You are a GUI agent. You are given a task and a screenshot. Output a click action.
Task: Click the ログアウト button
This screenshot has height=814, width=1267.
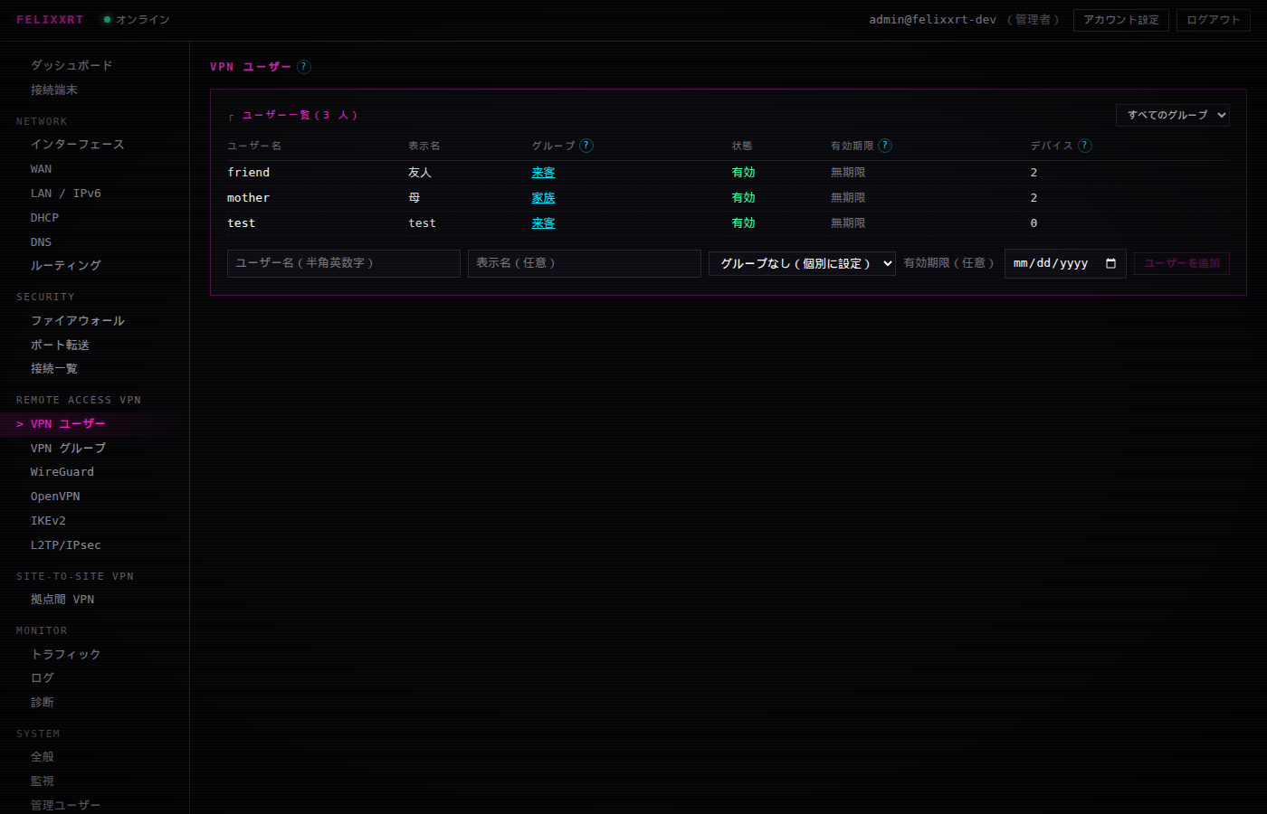tap(1214, 20)
